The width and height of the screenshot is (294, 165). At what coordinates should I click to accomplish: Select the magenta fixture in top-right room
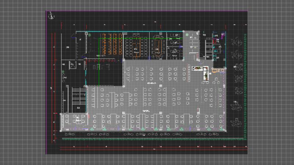coord(223,36)
